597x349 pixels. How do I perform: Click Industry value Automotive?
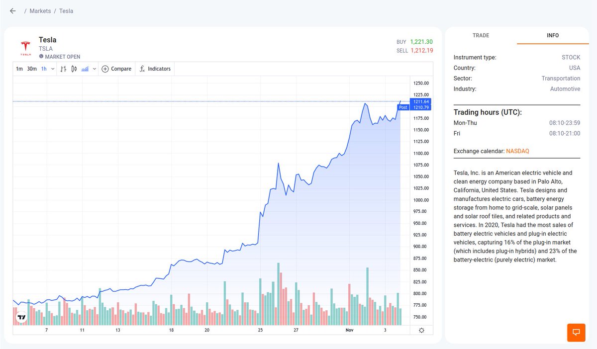coord(565,88)
